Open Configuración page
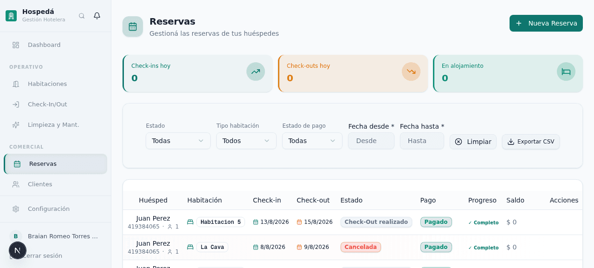The width and height of the screenshot is (594, 268). click(56, 209)
